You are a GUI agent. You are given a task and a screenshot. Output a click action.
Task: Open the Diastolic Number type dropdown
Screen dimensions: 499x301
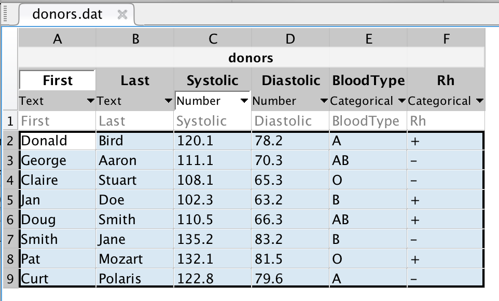323,101
